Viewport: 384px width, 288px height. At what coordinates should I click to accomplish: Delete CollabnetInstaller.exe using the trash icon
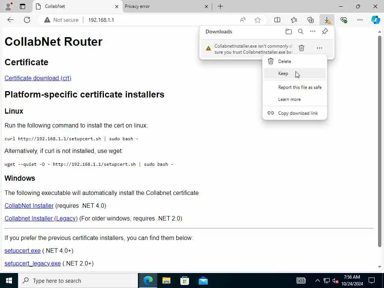(x=301, y=48)
